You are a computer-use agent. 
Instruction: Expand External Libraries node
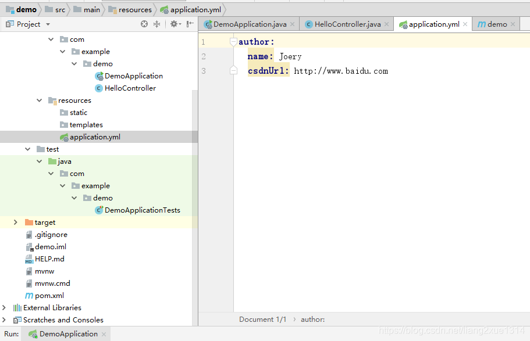(4, 307)
